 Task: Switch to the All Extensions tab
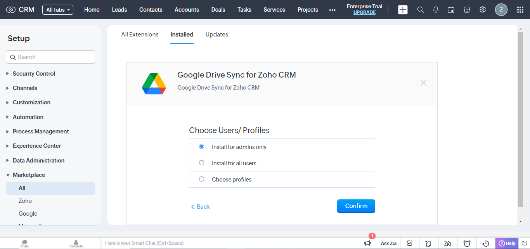click(x=140, y=35)
